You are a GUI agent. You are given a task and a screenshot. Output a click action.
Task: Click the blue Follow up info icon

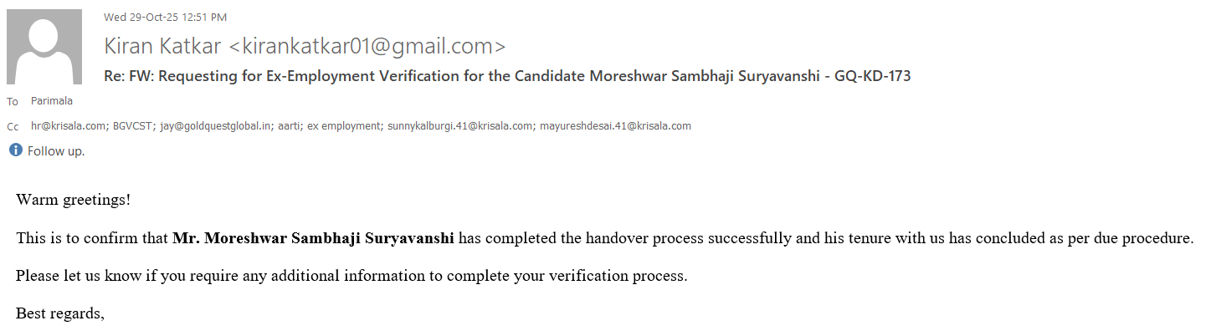pyautogui.click(x=15, y=151)
